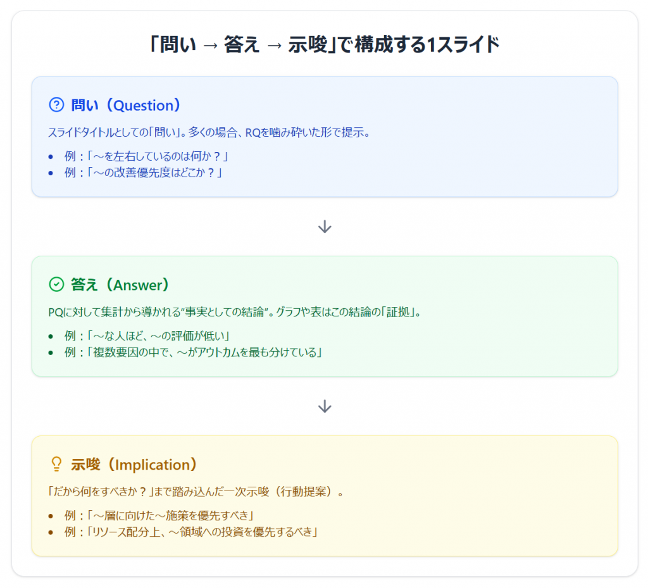The height and width of the screenshot is (588, 648).
Task: Click the down arrow below the Question card
Action: [325, 227]
